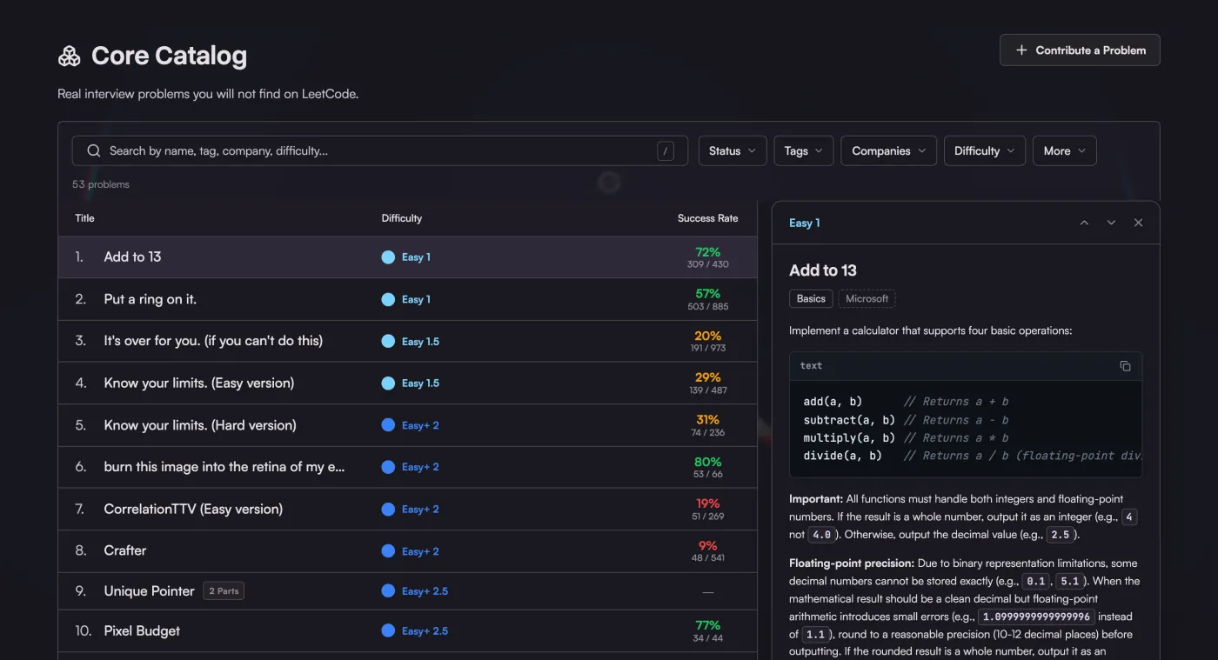Sort by the Title column header
Image resolution: width=1218 pixels, height=660 pixels.
(84, 218)
